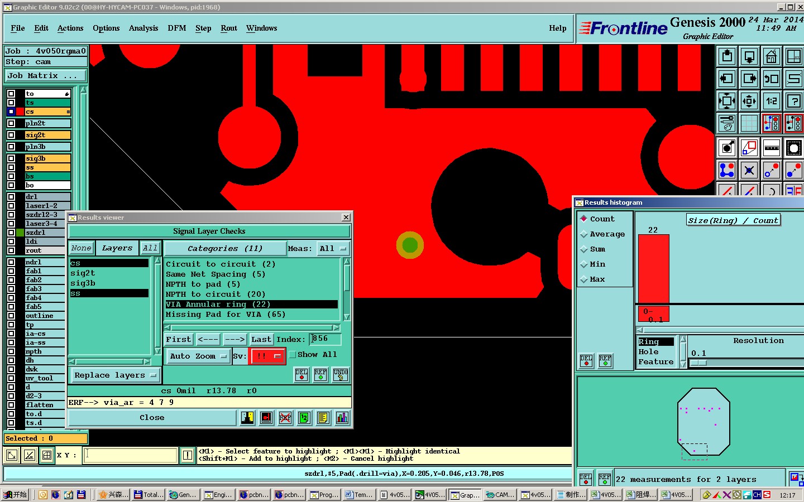The image size is (804, 502).
Task: Click the None layers button
Action: pos(81,248)
